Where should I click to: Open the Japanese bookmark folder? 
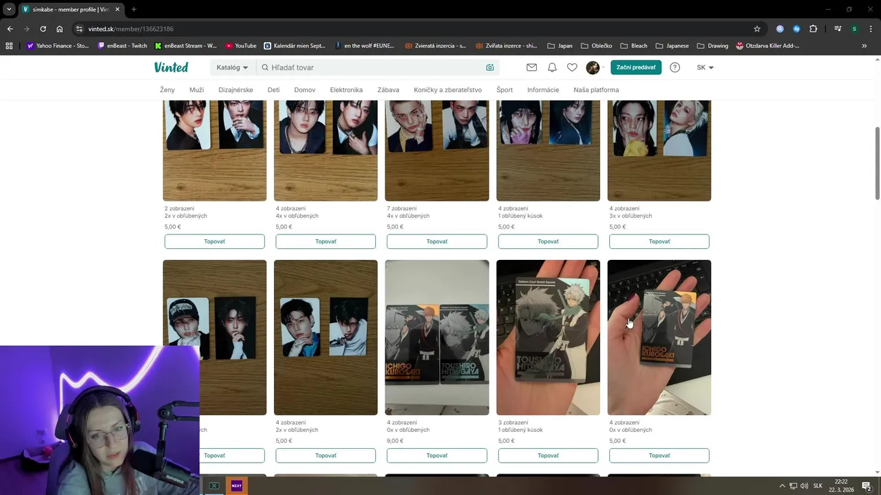672,46
